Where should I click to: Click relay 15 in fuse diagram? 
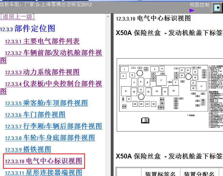pyautogui.click(x=174, y=91)
